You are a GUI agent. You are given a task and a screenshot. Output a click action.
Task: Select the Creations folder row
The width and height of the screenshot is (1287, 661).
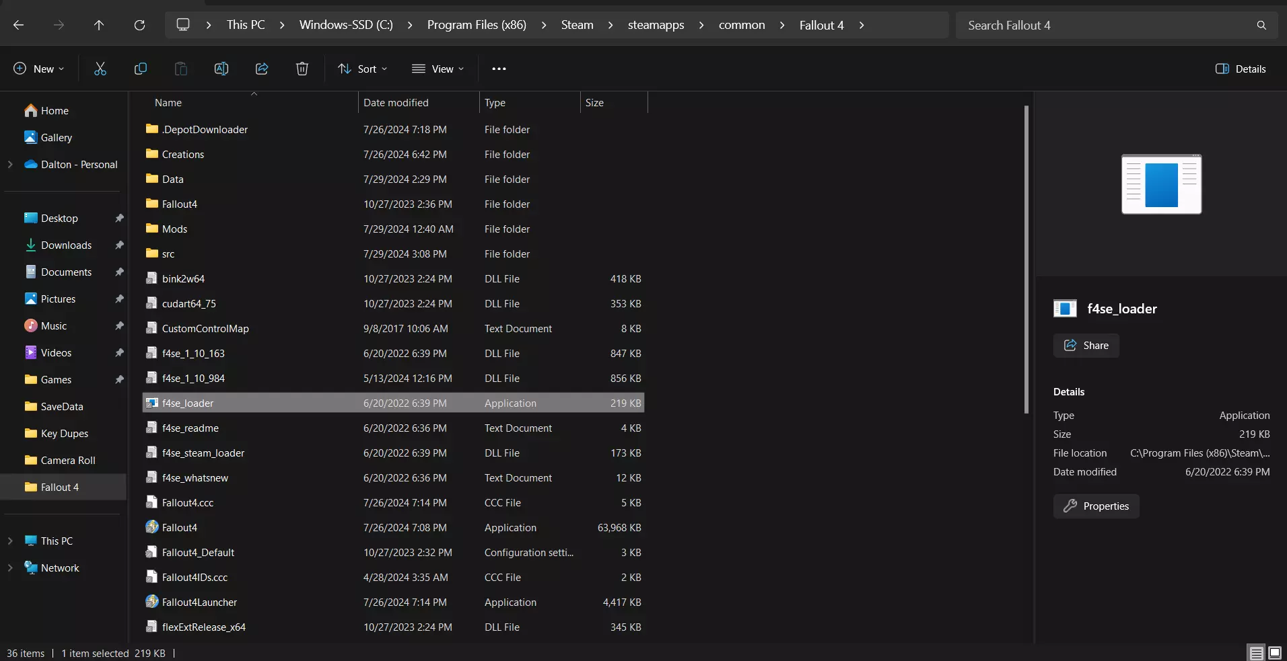click(393, 154)
